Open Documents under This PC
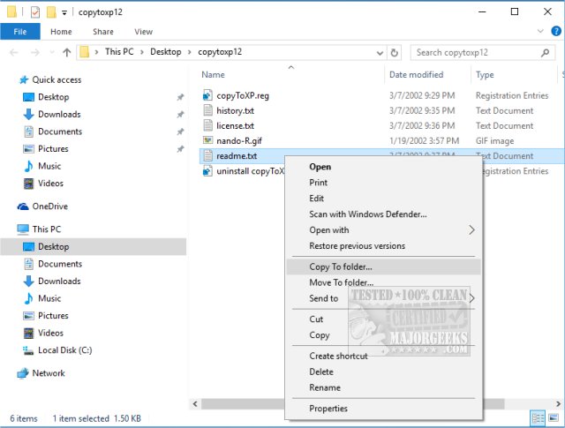This screenshot has width=565, height=428. coord(60,264)
